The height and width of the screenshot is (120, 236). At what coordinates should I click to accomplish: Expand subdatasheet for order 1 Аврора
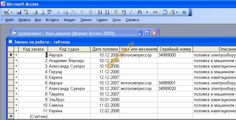point(16,55)
